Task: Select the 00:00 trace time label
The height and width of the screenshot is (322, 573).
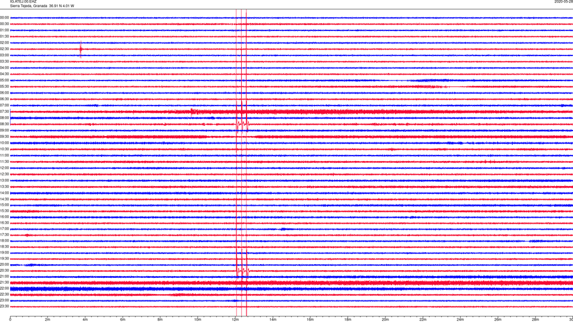Action: tap(4, 17)
